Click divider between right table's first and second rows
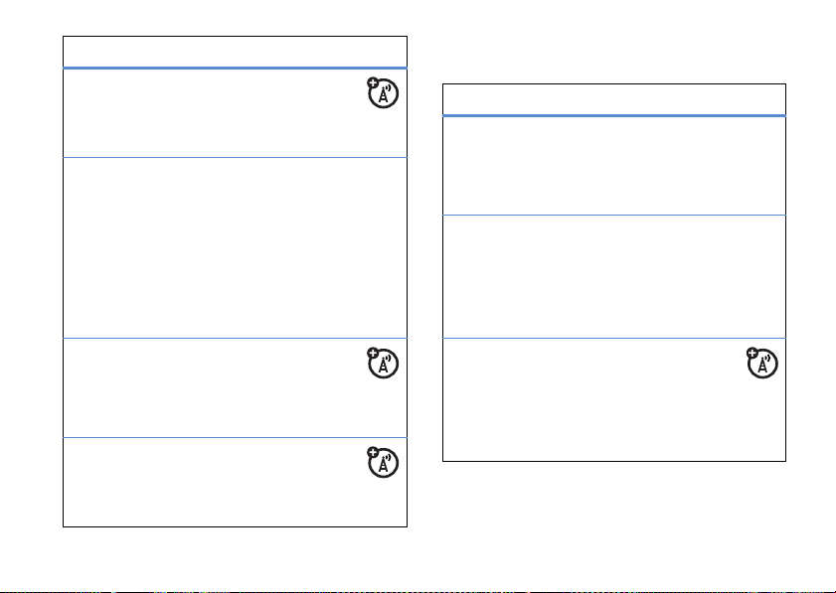 (613, 215)
